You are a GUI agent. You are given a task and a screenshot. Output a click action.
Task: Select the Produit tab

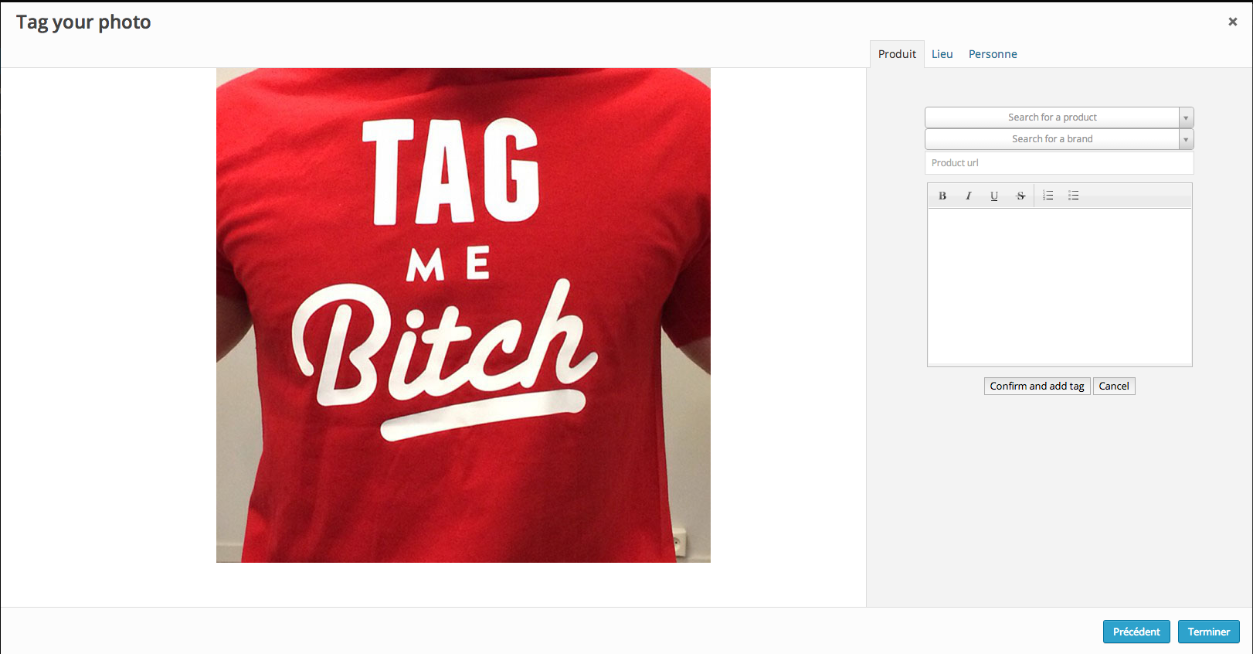(897, 54)
